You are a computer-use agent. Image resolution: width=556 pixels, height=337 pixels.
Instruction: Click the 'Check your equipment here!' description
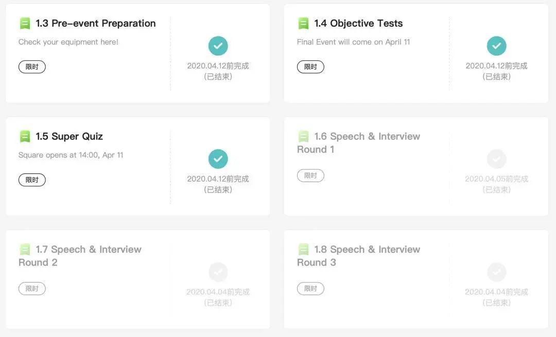[x=68, y=42]
